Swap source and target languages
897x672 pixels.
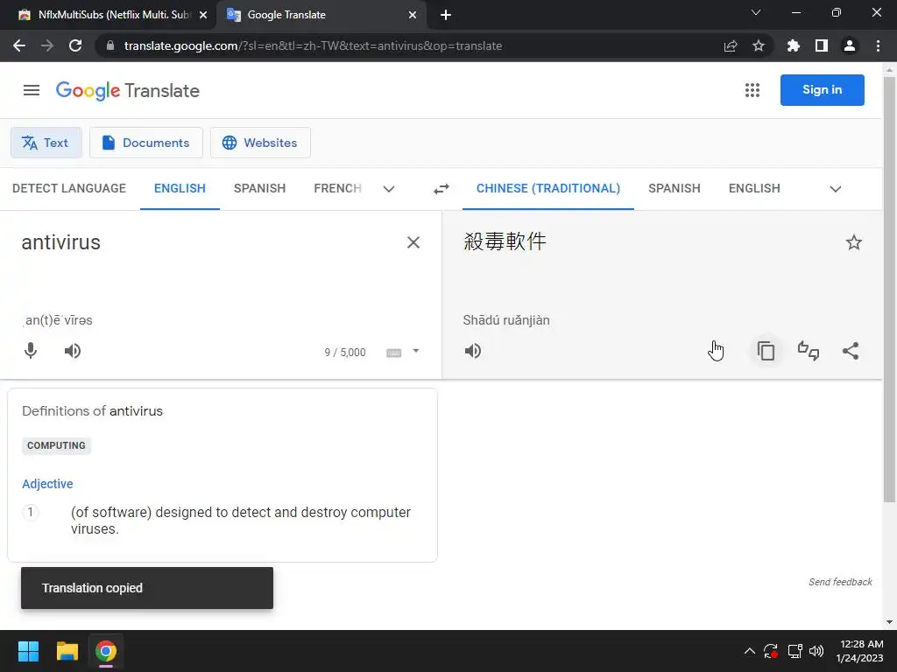[441, 189]
